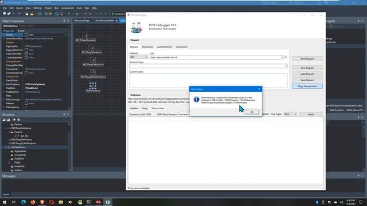Open the Help menu
Image resolution: width=367 pixels, height=206 pixels.
(x=94, y=8)
